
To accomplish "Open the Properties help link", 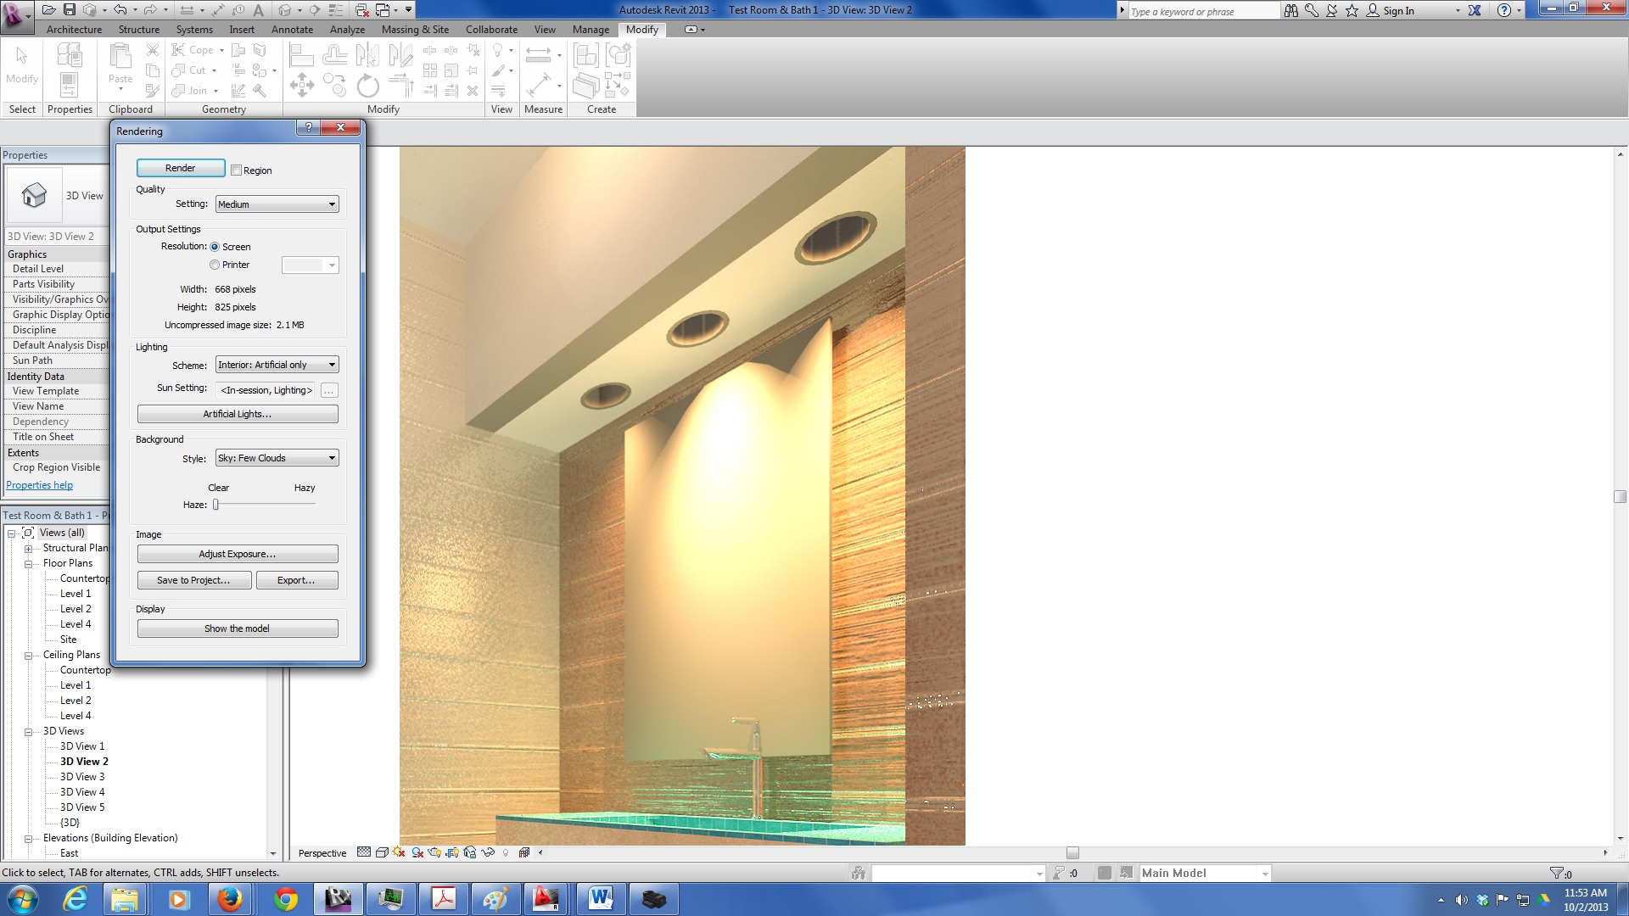I will click(40, 486).
